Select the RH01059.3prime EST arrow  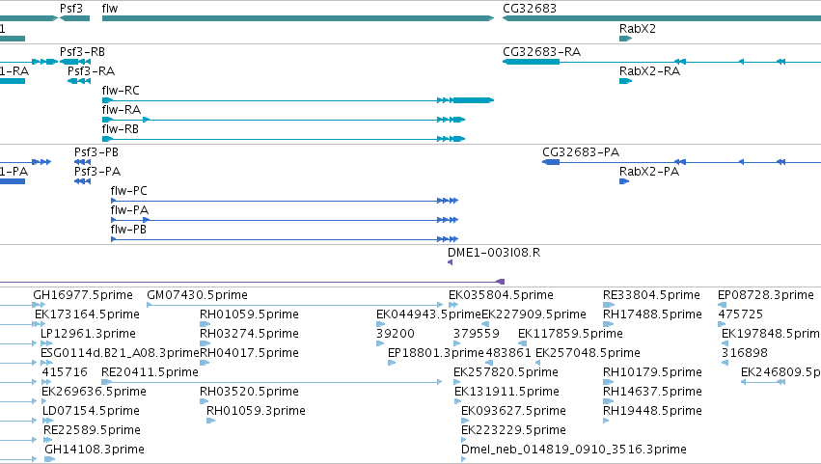211,421
